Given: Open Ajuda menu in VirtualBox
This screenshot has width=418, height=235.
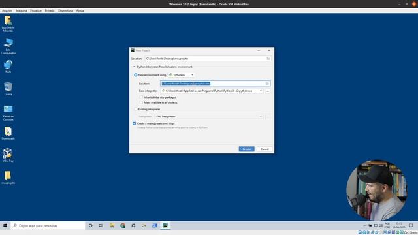Looking at the screenshot, I should tap(80, 10).
